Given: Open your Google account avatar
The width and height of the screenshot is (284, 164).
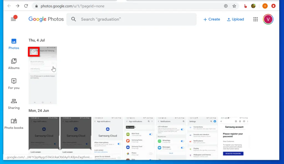Looking at the screenshot, I should click(268, 19).
